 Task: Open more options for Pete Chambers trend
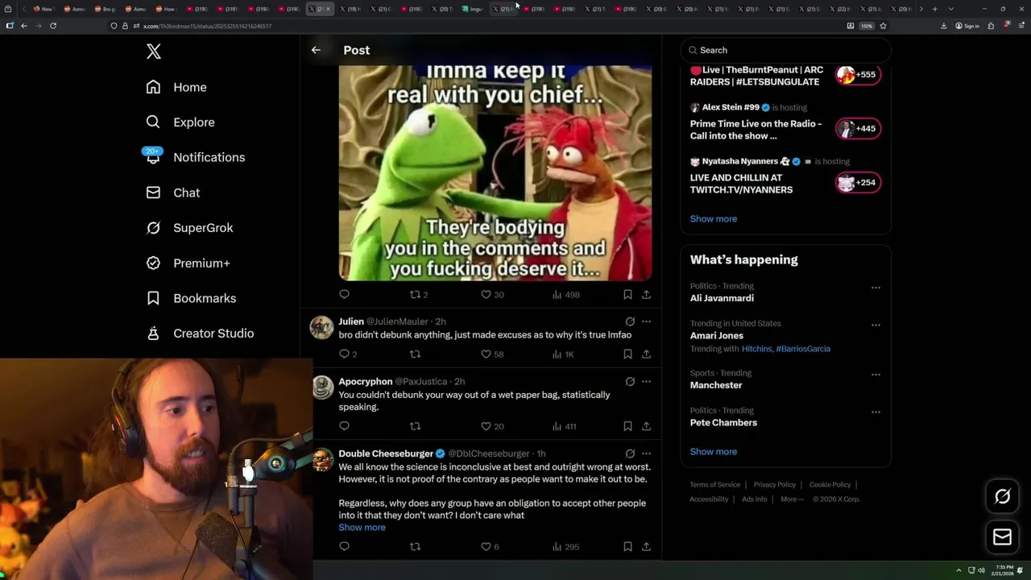(x=876, y=412)
